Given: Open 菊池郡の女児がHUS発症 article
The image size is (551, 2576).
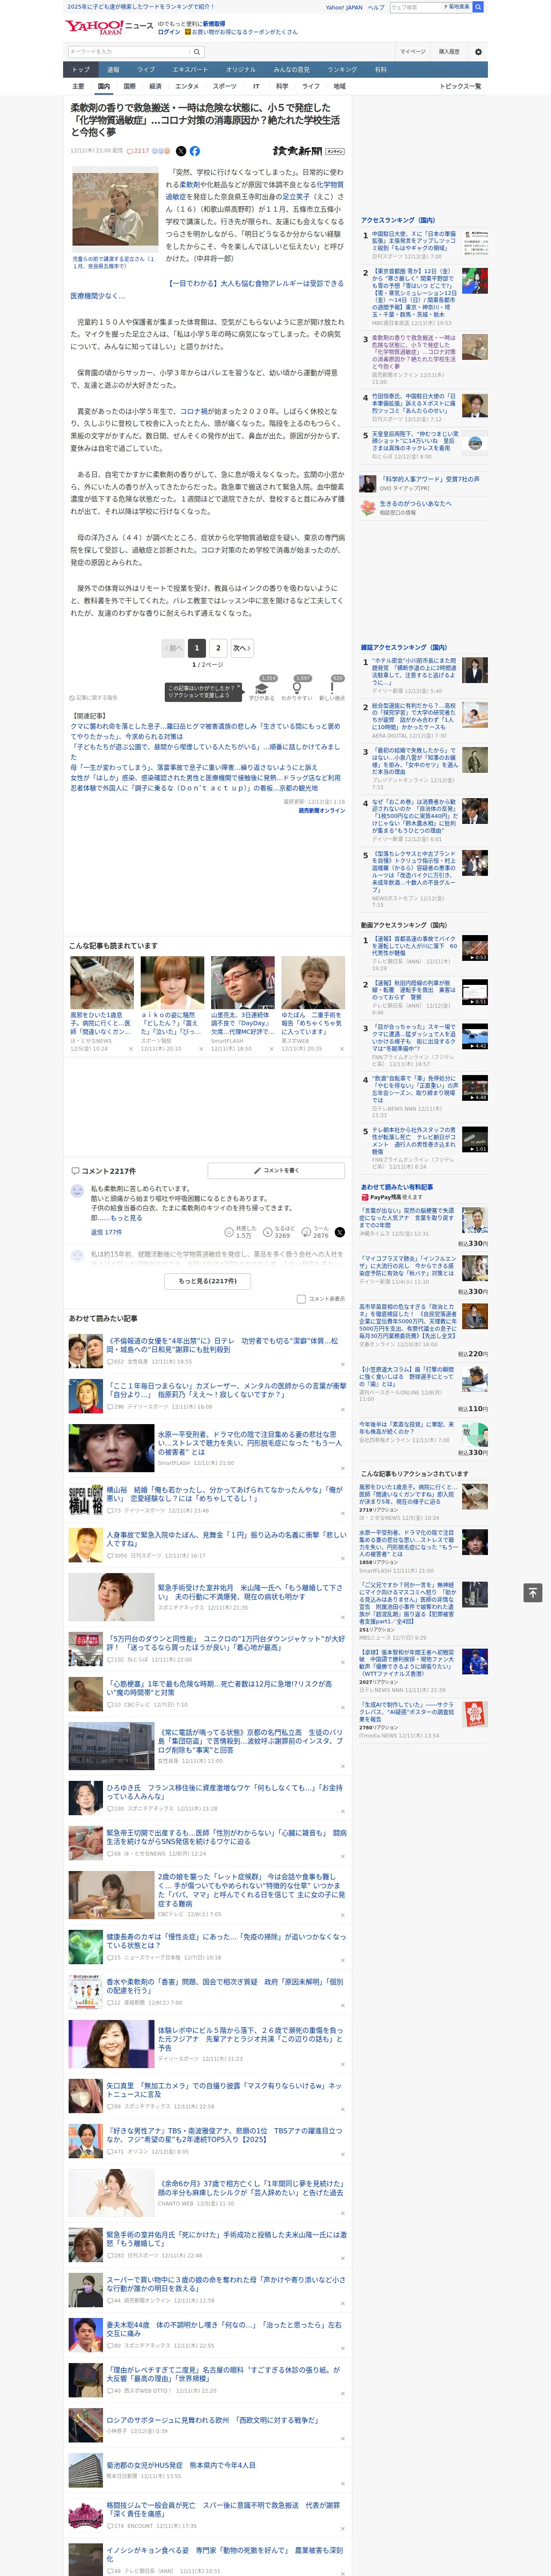Looking at the screenshot, I should point(181,2464).
